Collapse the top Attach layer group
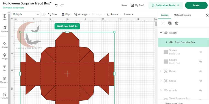 pos(161,33)
